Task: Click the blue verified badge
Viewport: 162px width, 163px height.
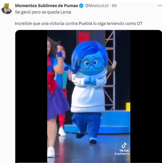Action: click(x=82, y=6)
